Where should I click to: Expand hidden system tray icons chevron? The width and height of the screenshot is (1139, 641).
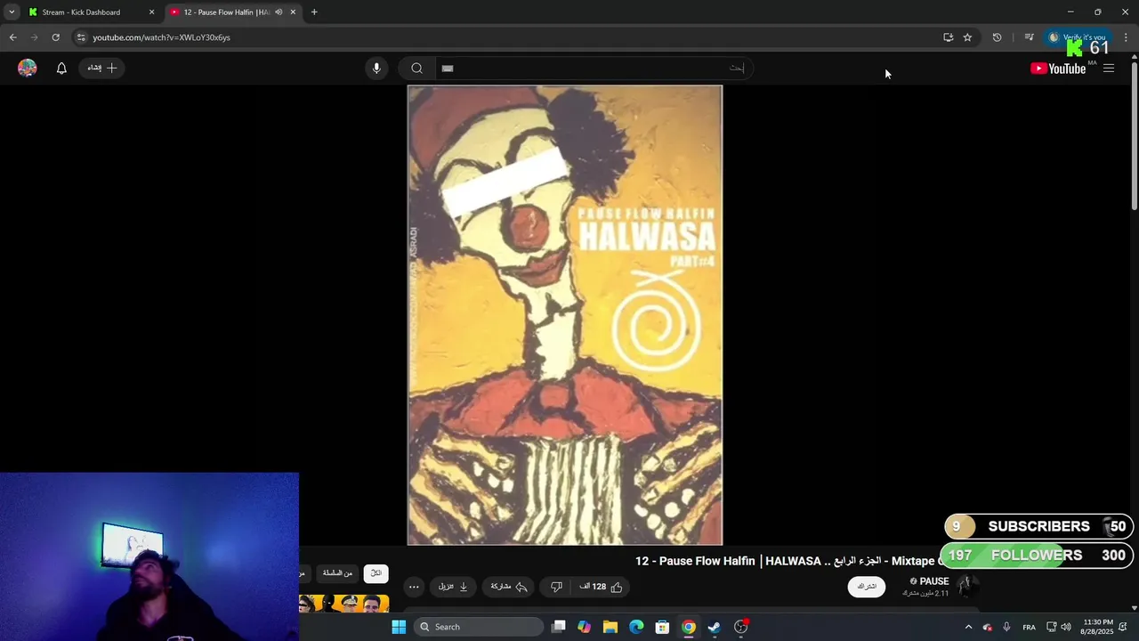tap(968, 627)
